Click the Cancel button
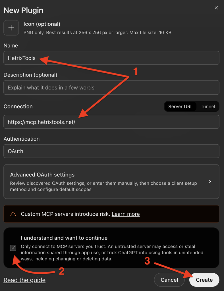The height and width of the screenshot is (291, 224). (169, 280)
